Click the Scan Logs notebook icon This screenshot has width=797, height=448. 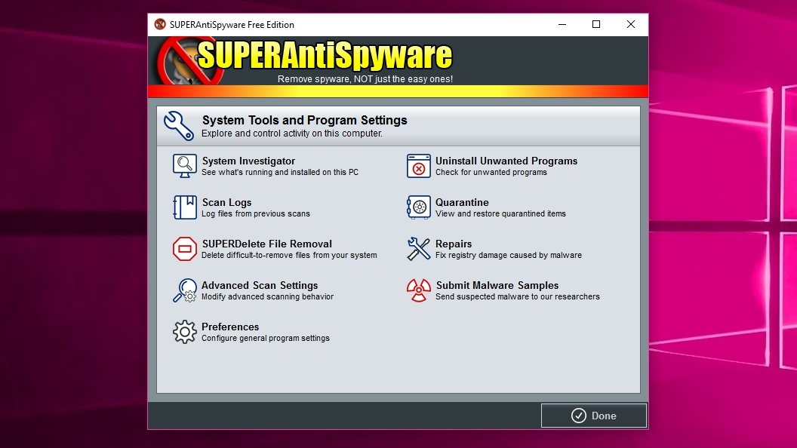coord(184,207)
